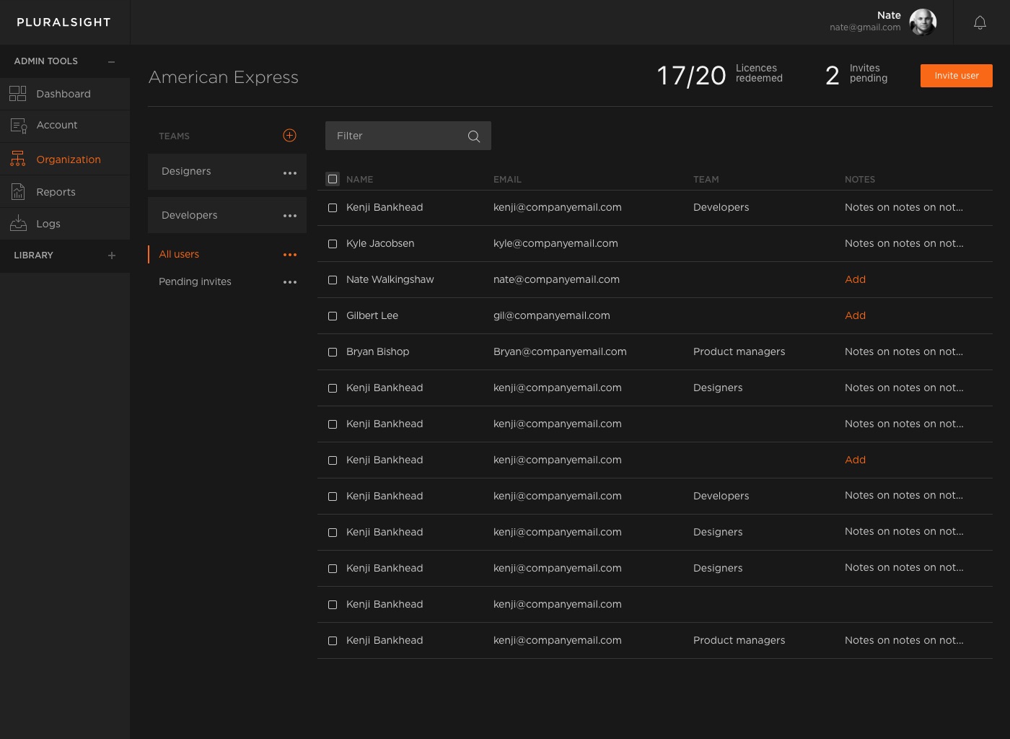Click the name Kyle Jacobsen
The height and width of the screenshot is (739, 1010).
pyautogui.click(x=380, y=243)
